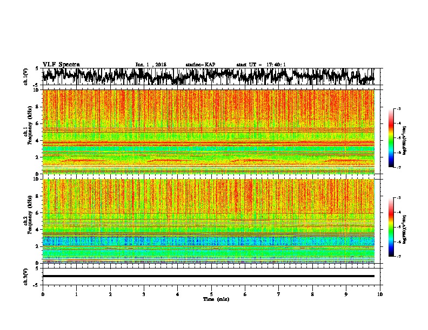Click the time axis tick label "1"
Screen dimensions: 428x330
(x=76, y=294)
